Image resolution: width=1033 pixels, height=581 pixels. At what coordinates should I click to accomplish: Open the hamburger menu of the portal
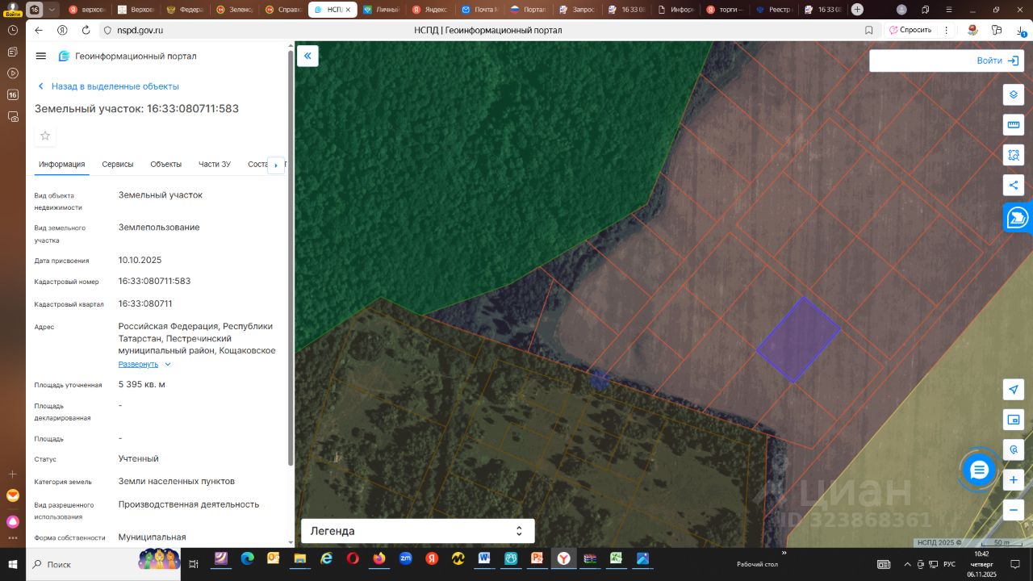pyautogui.click(x=41, y=56)
